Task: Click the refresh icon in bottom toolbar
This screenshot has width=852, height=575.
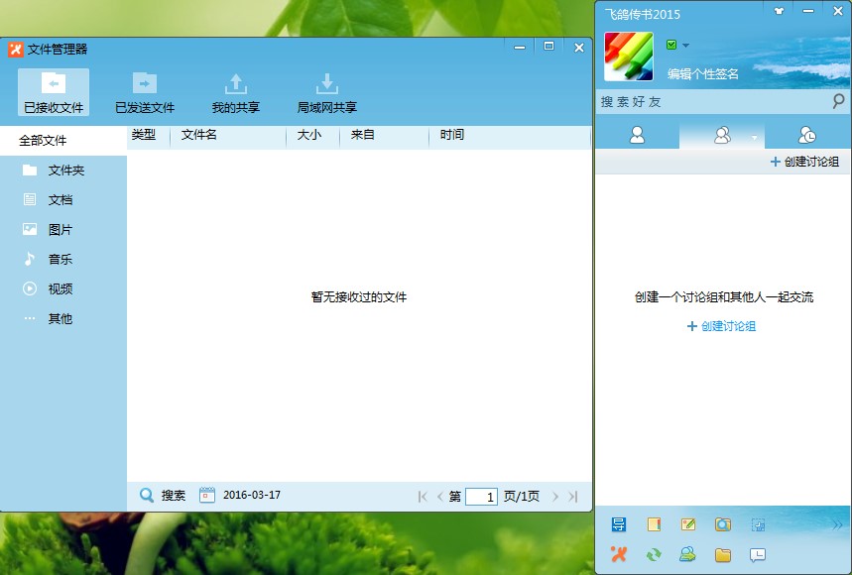Action: pyautogui.click(x=652, y=554)
